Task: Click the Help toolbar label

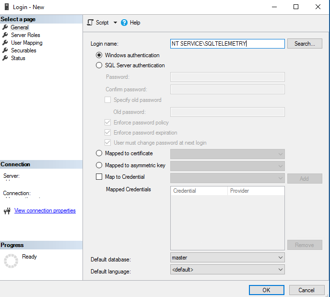Action: pyautogui.click(x=135, y=23)
